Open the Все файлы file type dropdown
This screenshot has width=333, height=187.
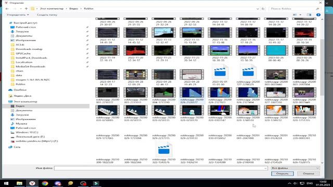(295, 168)
